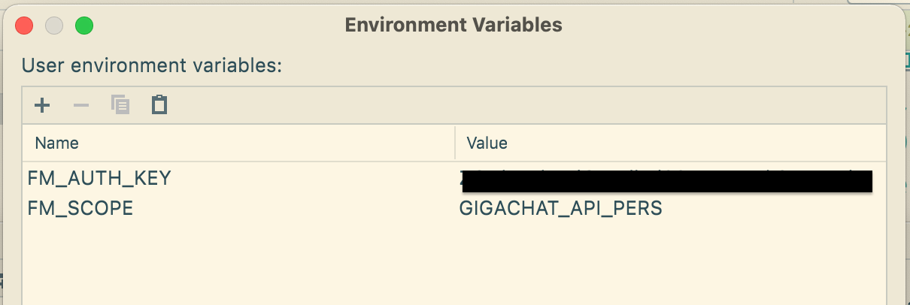Click empty toolbar space right of paste icon
This screenshot has height=305, width=910.
[526, 105]
